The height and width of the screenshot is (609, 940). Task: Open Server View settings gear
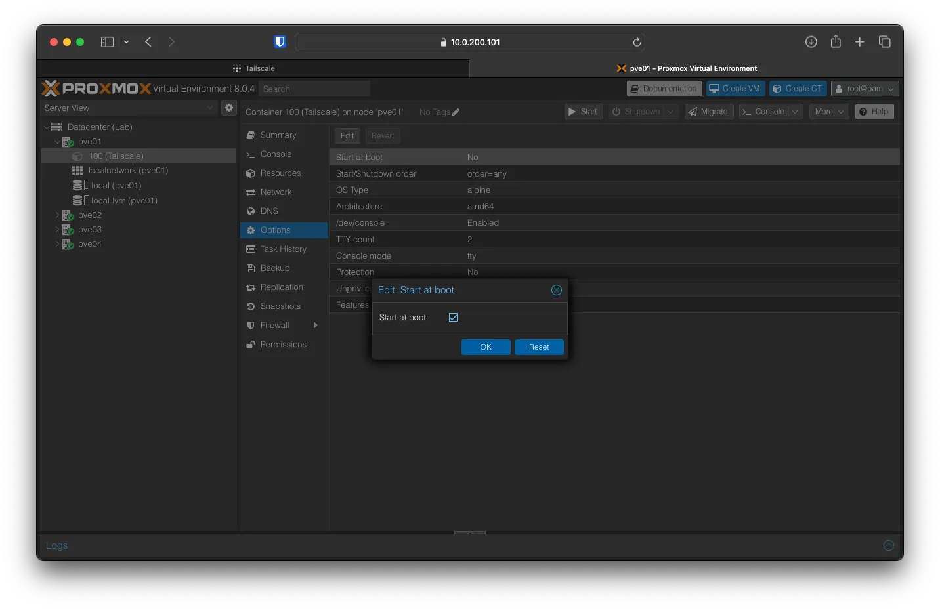228,108
